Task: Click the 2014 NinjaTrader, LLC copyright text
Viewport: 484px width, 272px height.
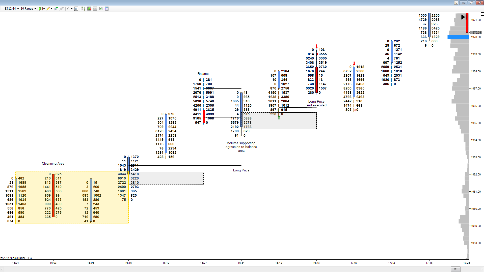Action: (16, 258)
